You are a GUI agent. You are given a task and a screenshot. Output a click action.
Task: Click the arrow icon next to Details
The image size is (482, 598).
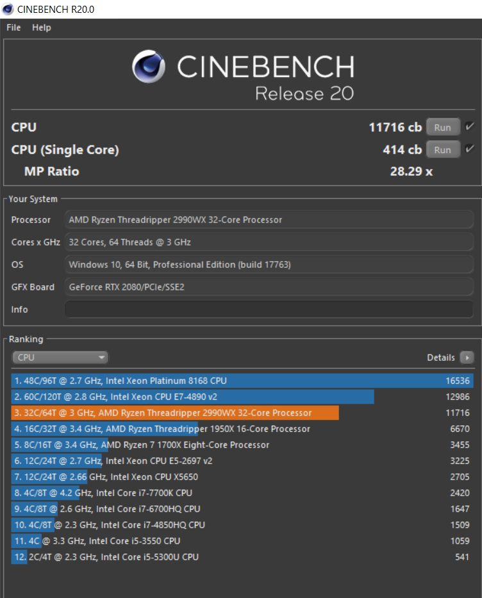click(467, 358)
